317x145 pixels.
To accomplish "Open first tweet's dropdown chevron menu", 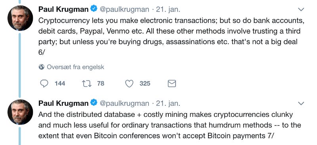I will coord(301,10).
